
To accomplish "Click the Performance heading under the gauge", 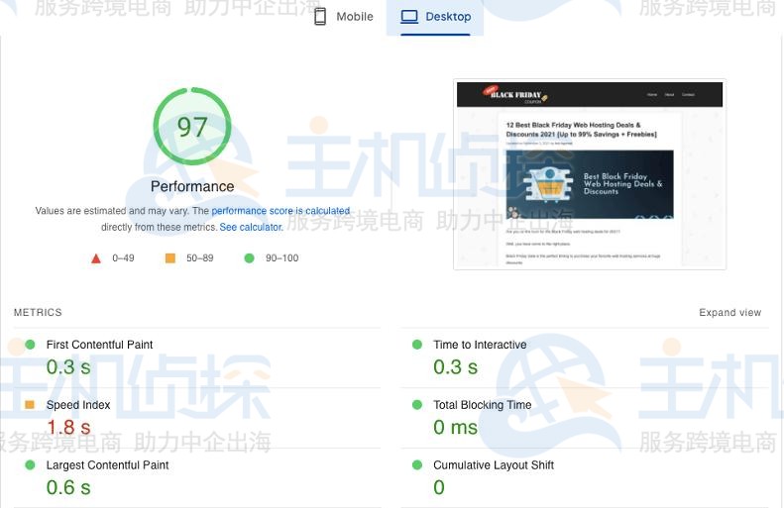I will [x=192, y=186].
